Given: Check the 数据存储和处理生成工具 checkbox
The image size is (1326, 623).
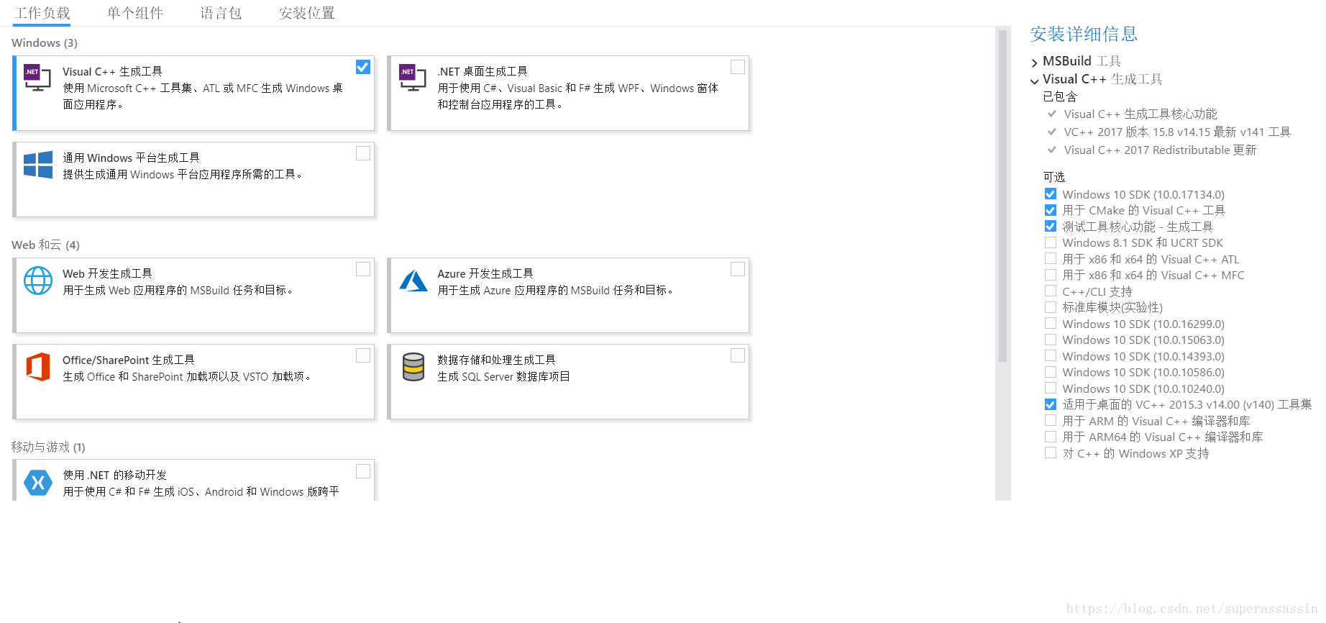Looking at the screenshot, I should pos(738,355).
